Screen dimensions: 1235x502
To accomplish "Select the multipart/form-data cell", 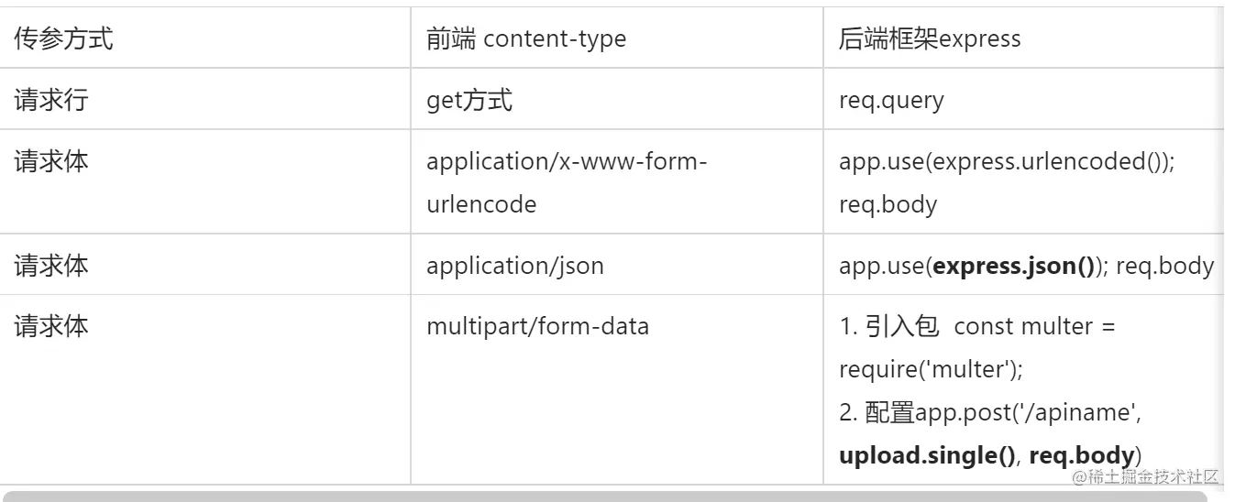I will (537, 327).
